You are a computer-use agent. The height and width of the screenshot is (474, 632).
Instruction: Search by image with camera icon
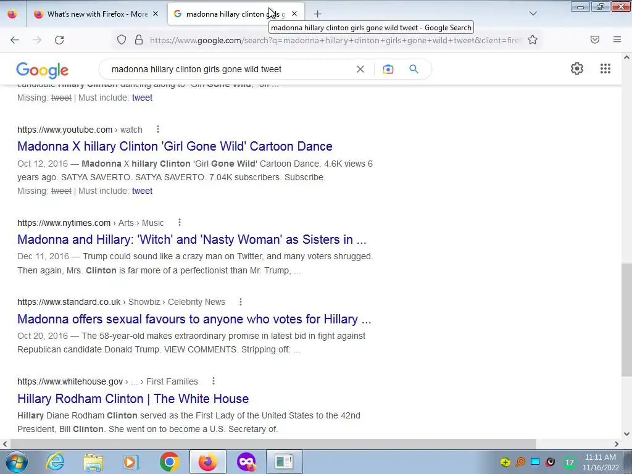point(388,69)
